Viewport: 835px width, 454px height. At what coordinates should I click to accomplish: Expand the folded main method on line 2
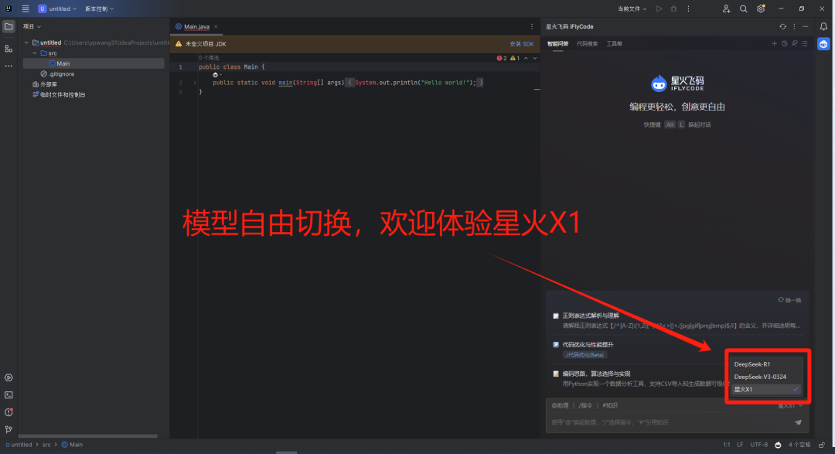click(195, 83)
